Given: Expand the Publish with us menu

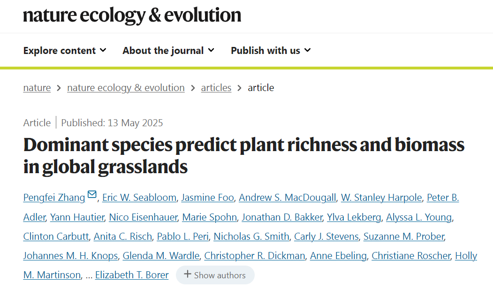Looking at the screenshot, I should click(x=271, y=50).
